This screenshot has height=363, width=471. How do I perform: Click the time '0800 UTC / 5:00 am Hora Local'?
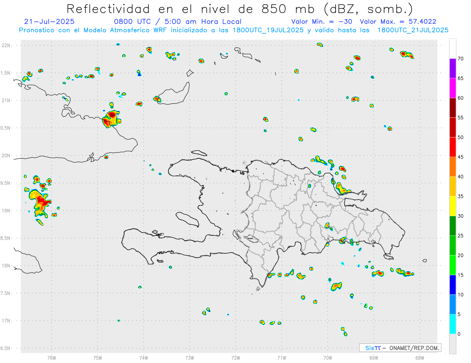[x=177, y=22]
